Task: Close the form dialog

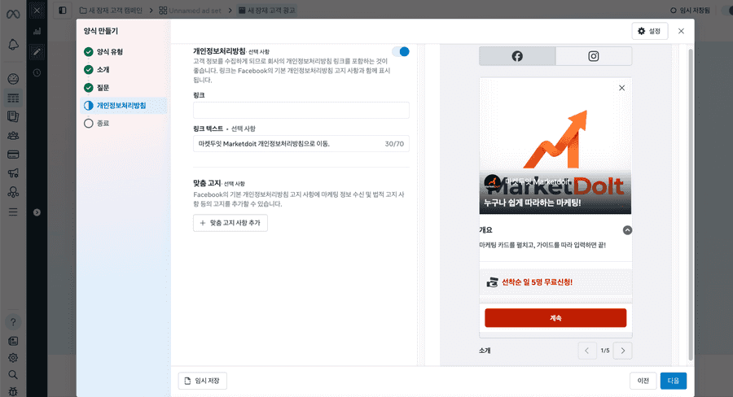Action: [681, 31]
